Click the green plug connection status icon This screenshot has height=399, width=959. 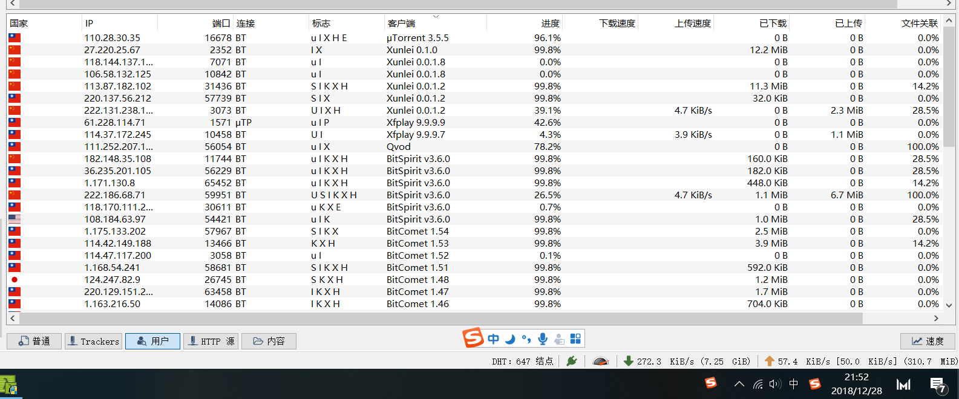pos(572,361)
